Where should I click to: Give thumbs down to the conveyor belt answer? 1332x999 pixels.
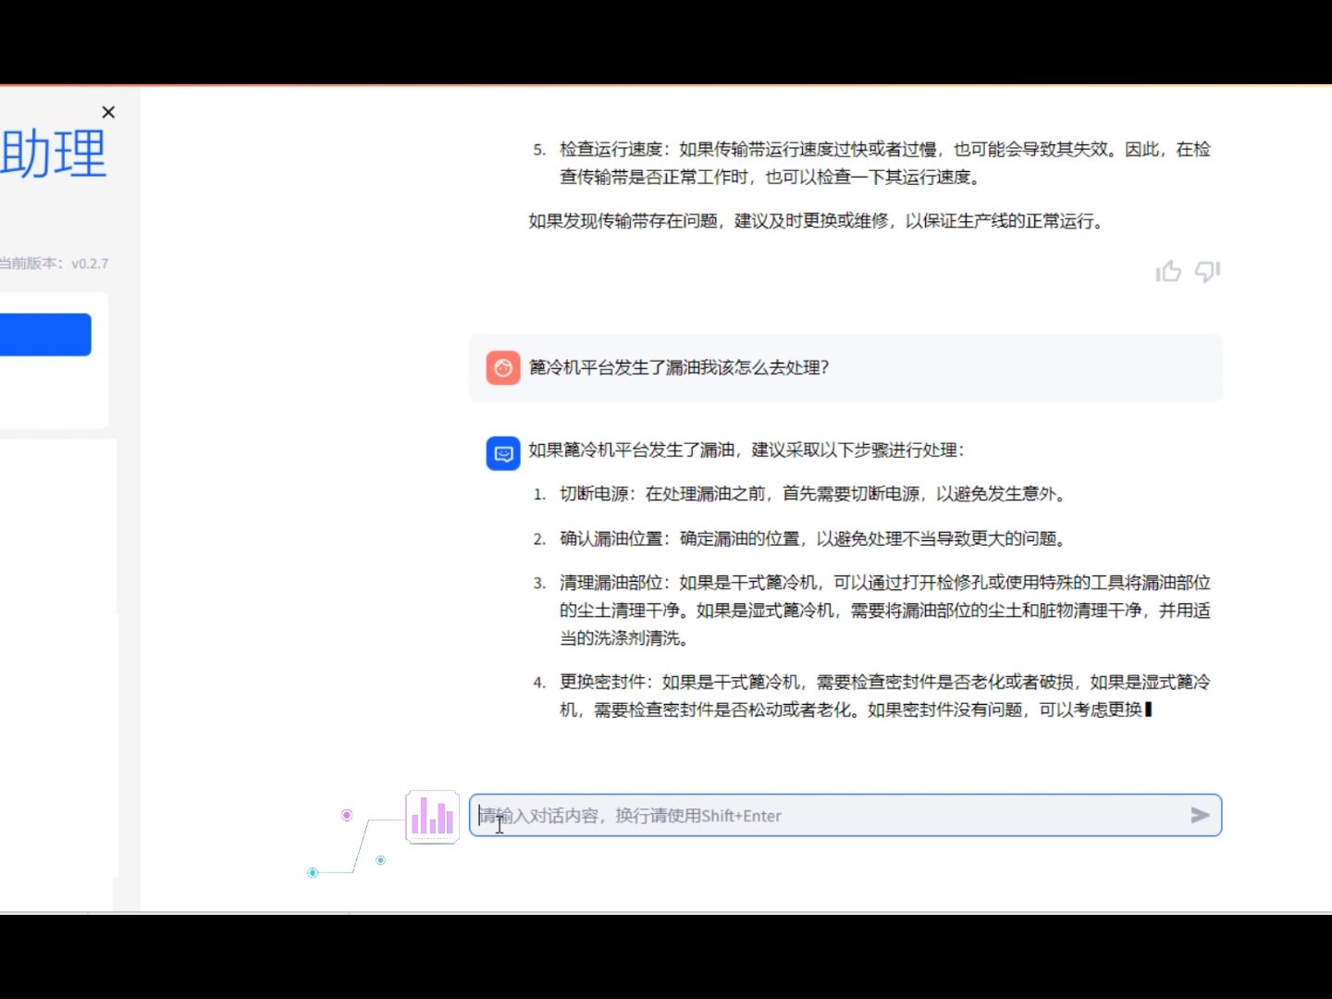(x=1207, y=271)
